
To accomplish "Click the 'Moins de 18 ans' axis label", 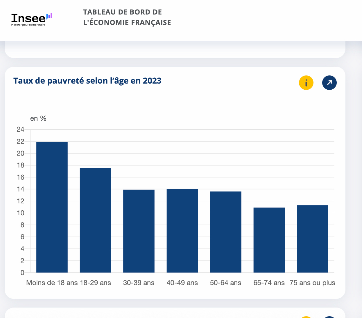I will tap(52, 283).
